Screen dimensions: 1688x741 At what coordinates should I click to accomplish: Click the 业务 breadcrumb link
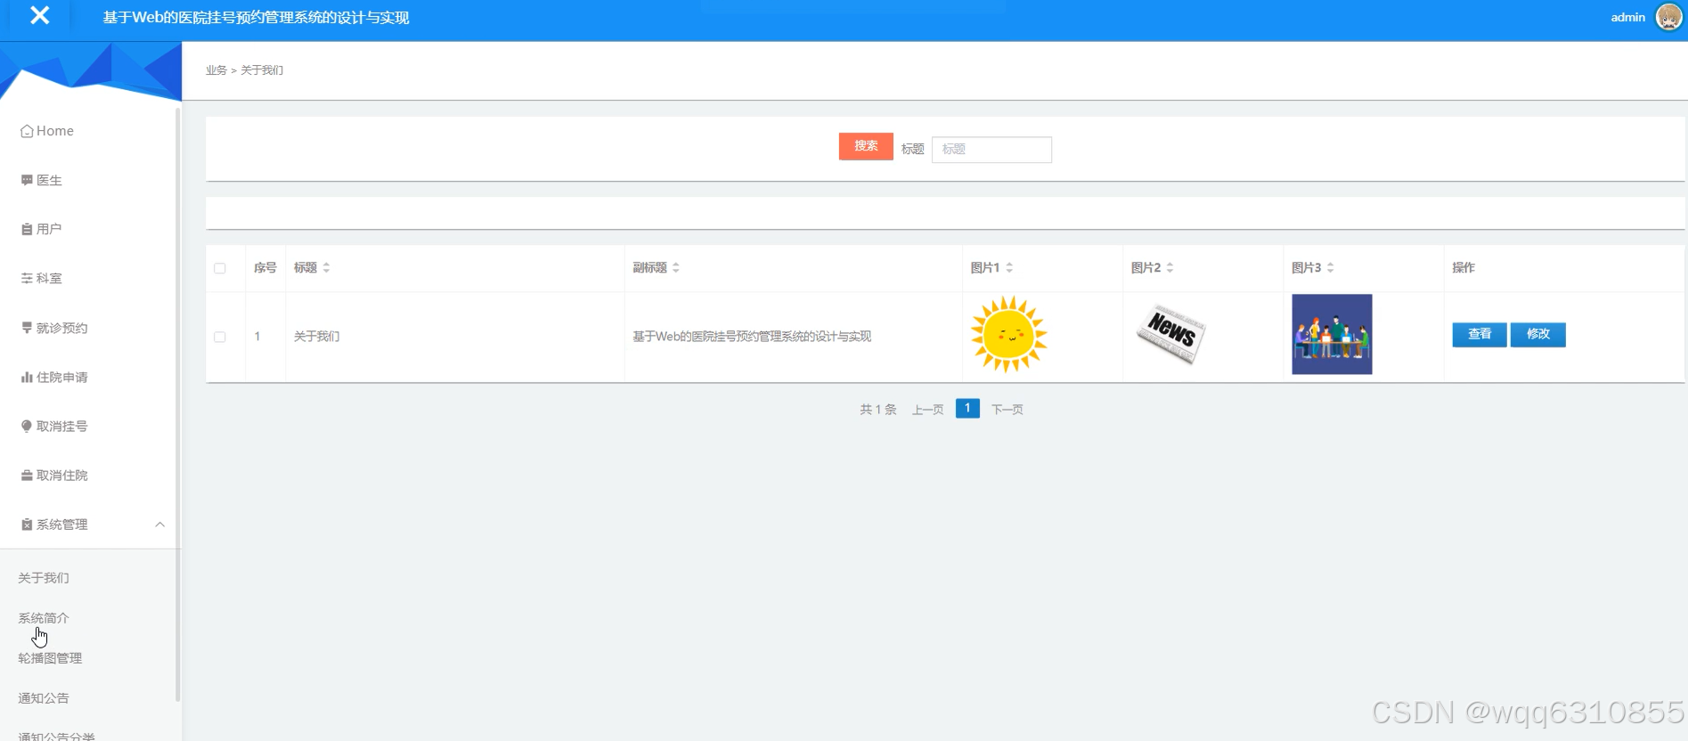tap(216, 70)
